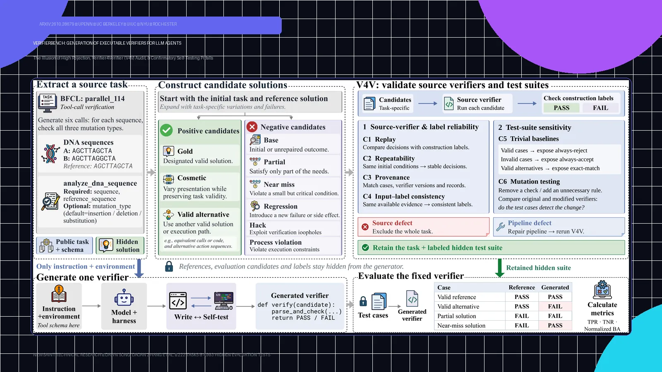
Task: Click the Regression candidate icon
Action: (255, 205)
